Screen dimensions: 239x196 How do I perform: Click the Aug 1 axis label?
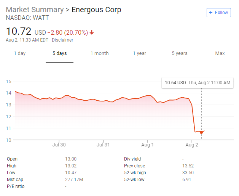pyautogui.click(x=147, y=145)
